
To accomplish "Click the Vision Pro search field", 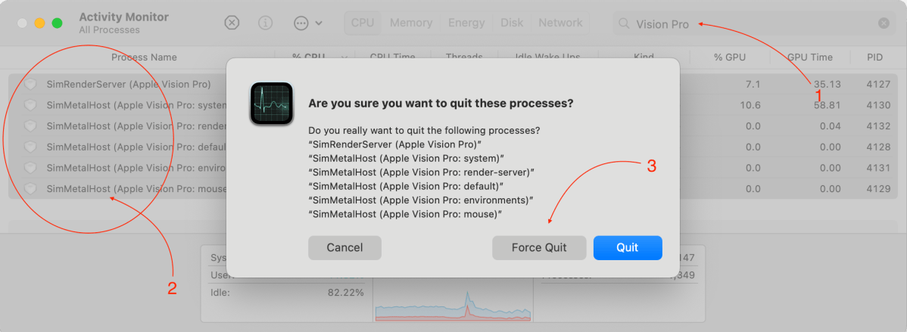I will coord(750,23).
